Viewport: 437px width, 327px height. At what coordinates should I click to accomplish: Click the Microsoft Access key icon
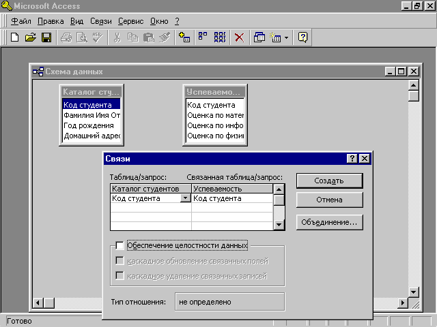[6, 6]
